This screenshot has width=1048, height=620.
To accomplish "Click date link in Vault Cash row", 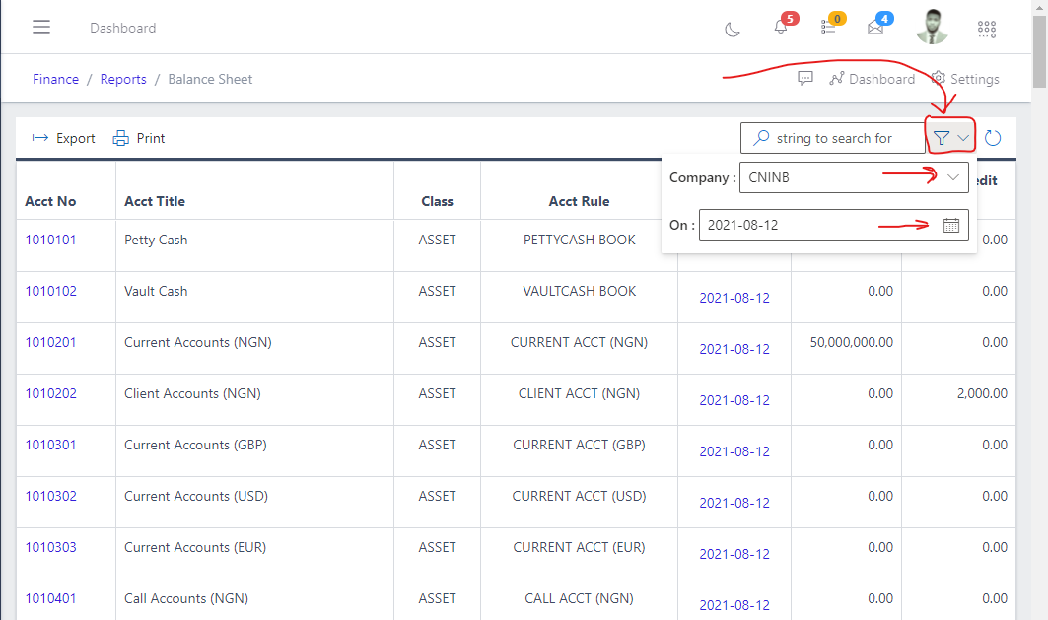I will tap(734, 298).
